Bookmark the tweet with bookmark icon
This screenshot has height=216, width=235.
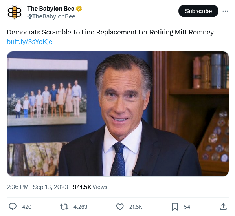tap(175, 207)
